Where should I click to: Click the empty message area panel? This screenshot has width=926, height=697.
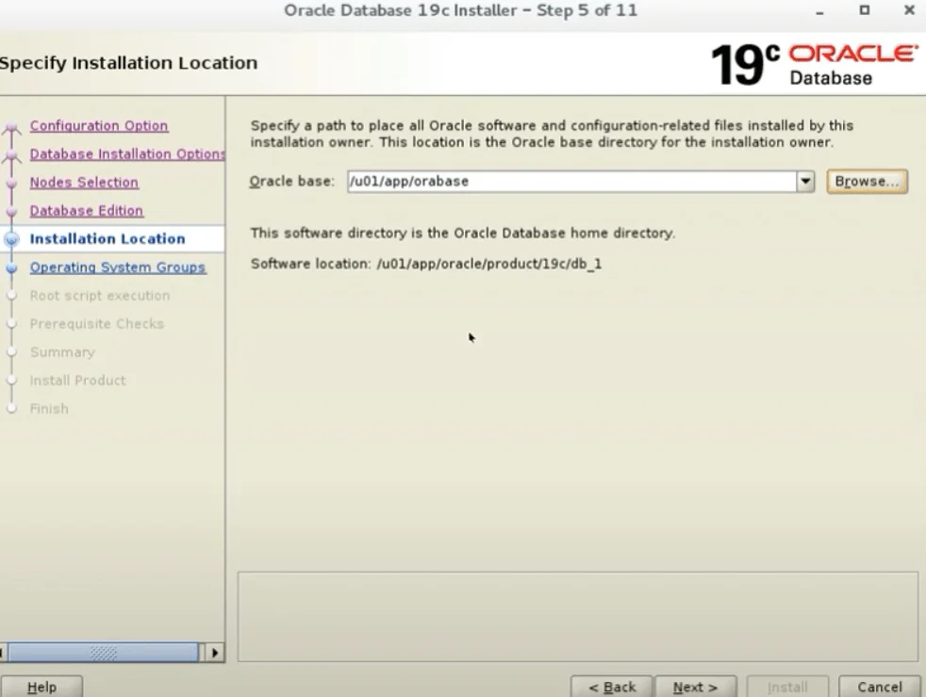click(x=577, y=616)
